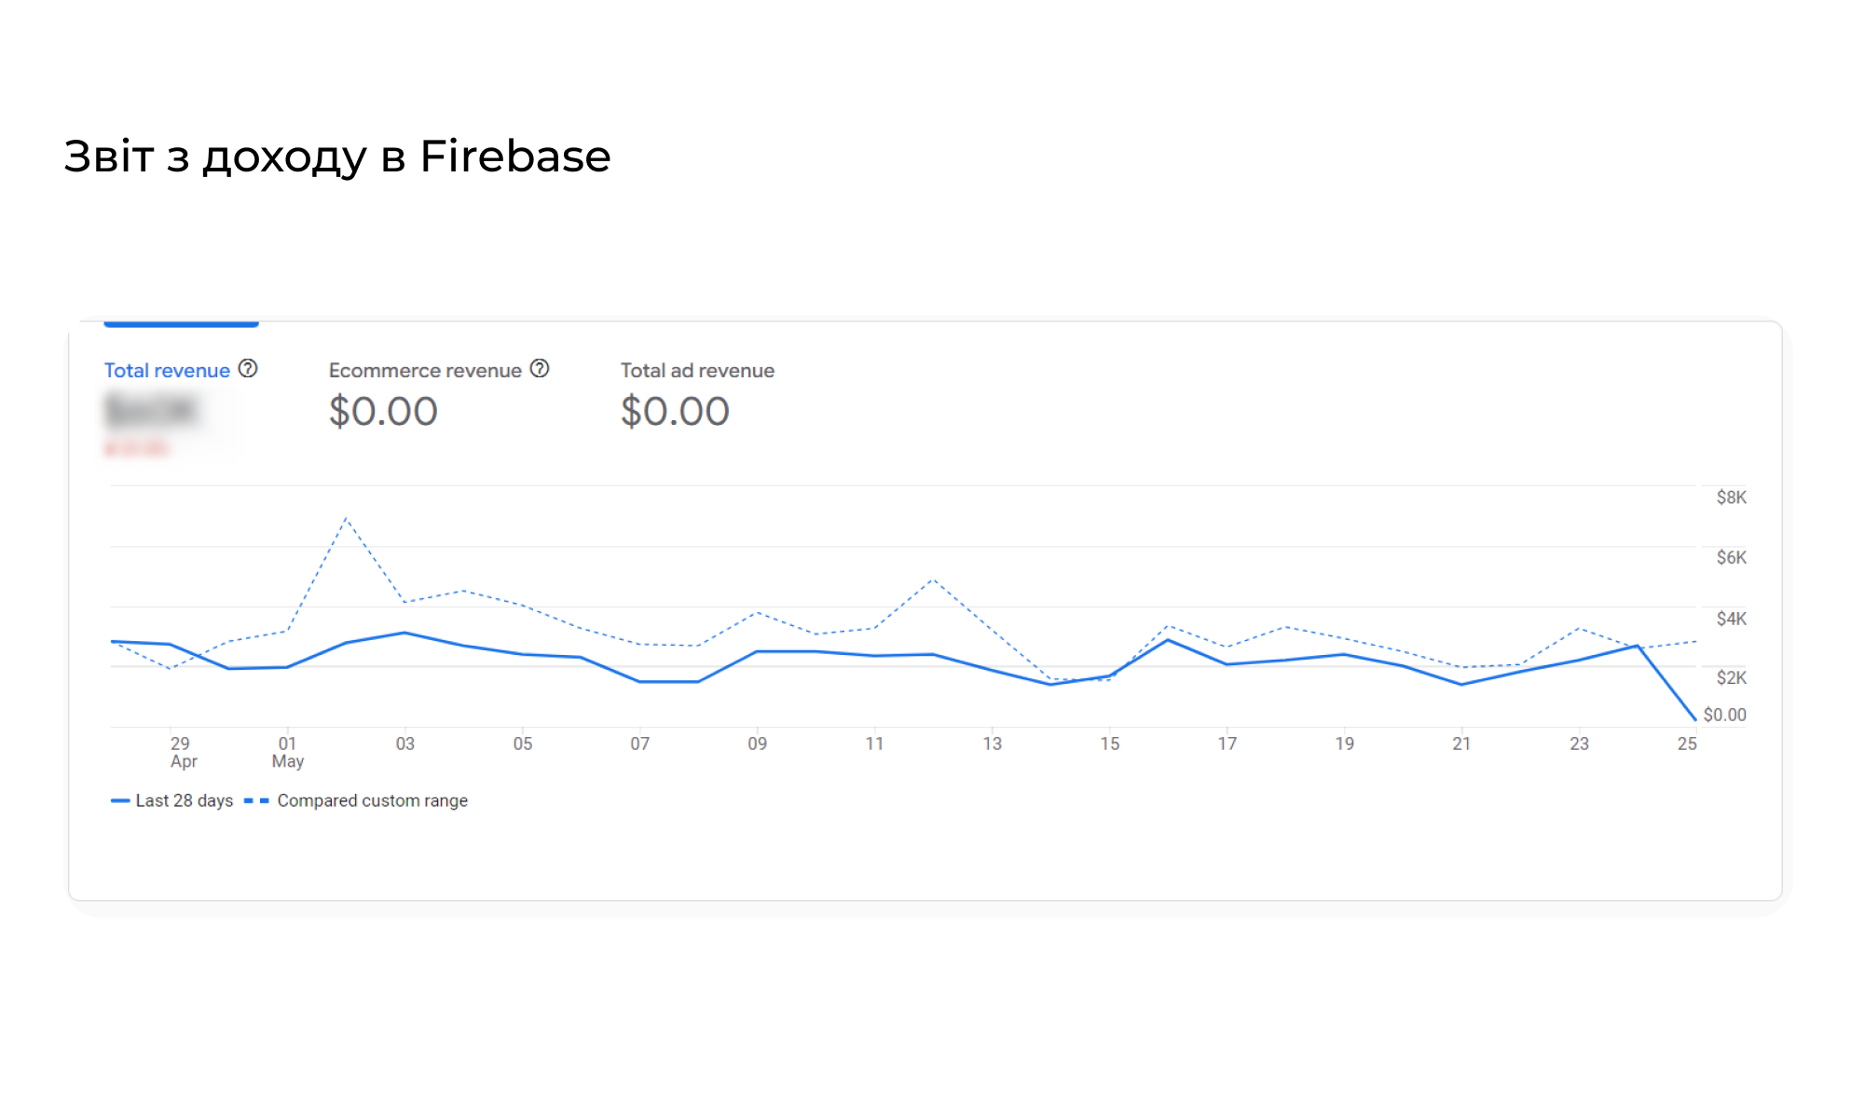Click the dashed line legend swatch
Screen dimensions: 1864x1118
(256, 801)
